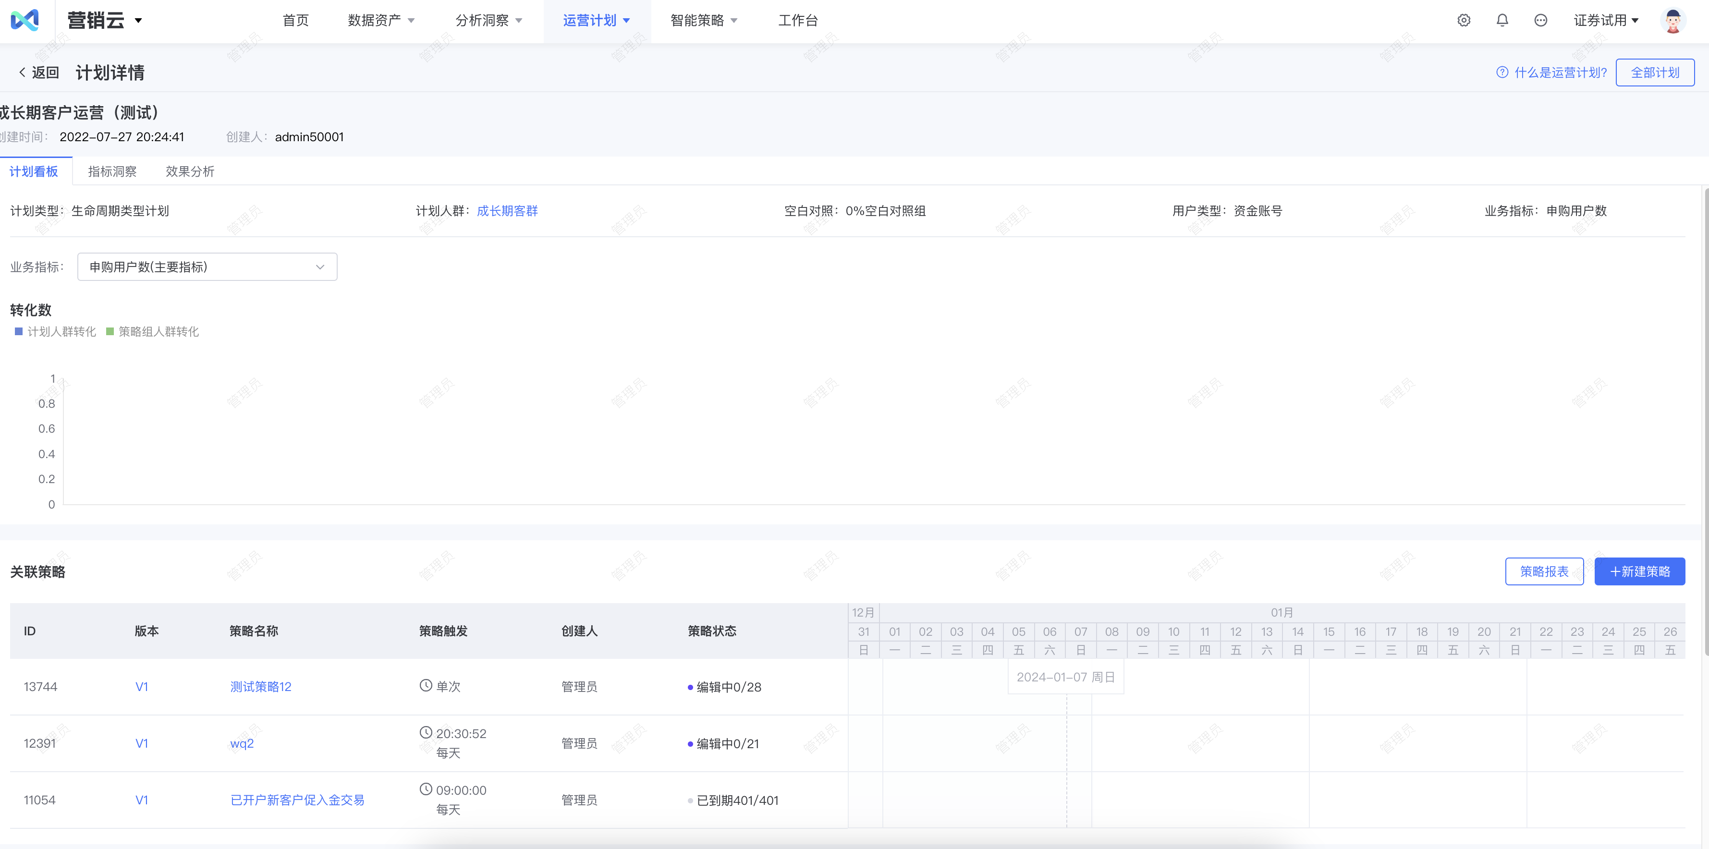This screenshot has height=849, width=1709.
Task: Expand the 运营计划 menu
Action: click(597, 21)
